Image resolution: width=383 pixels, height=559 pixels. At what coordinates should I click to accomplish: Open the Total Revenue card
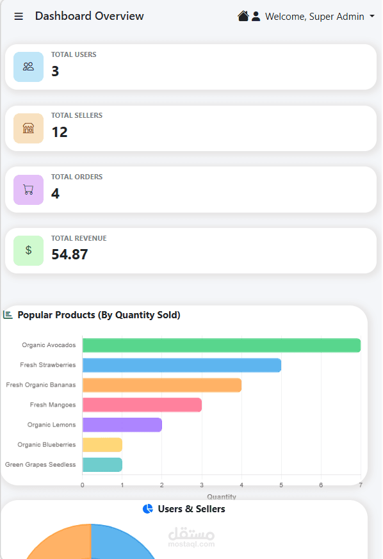[191, 250]
